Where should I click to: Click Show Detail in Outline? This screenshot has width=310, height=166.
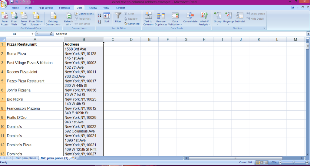pos(256,14)
